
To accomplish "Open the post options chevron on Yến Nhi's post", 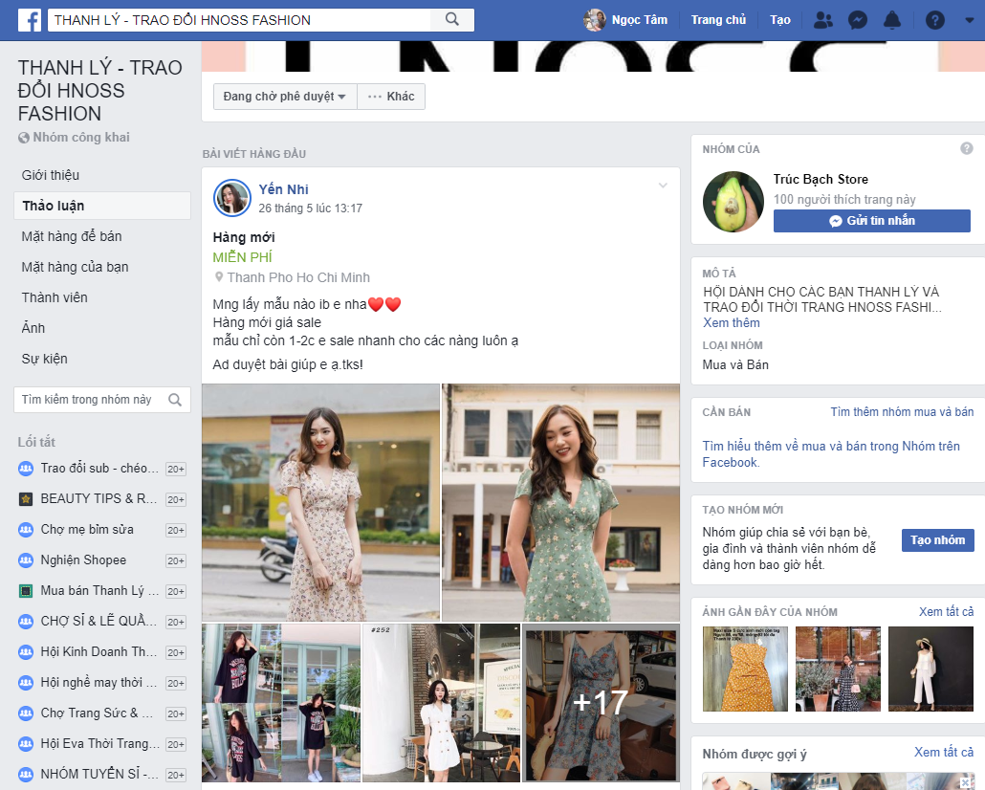I will coord(663,186).
